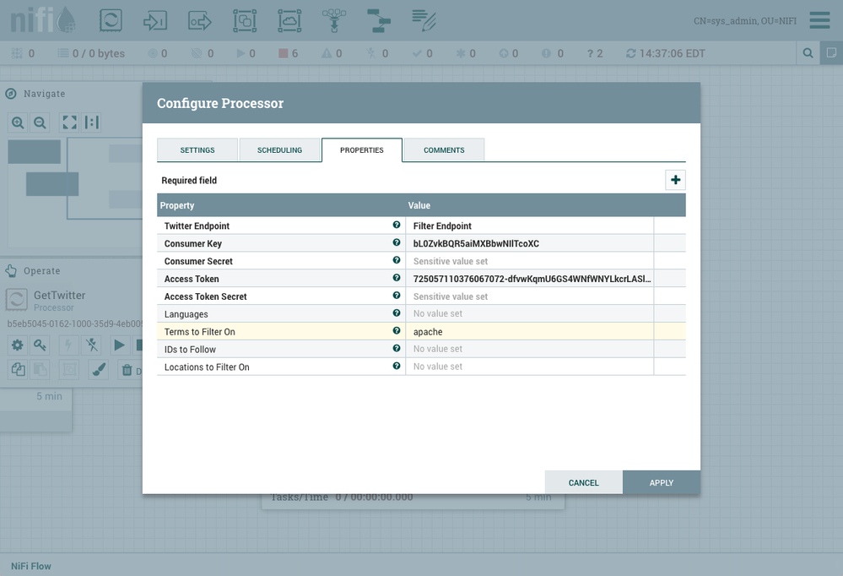Disable processor icon in Operate panel
Viewport: 843px width, 576px height.
pyautogui.click(x=91, y=345)
